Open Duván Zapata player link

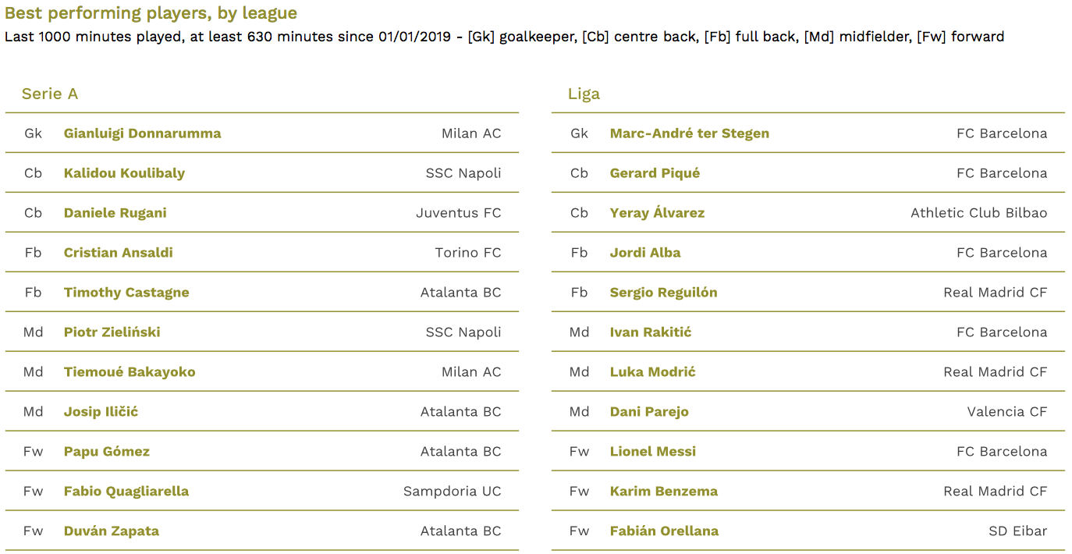[112, 531]
